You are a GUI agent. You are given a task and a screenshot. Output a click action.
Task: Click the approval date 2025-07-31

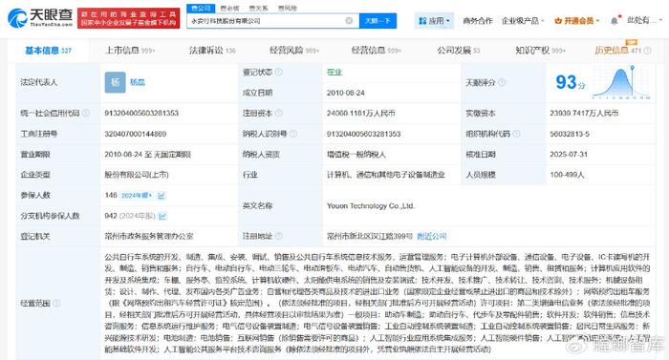click(569, 154)
